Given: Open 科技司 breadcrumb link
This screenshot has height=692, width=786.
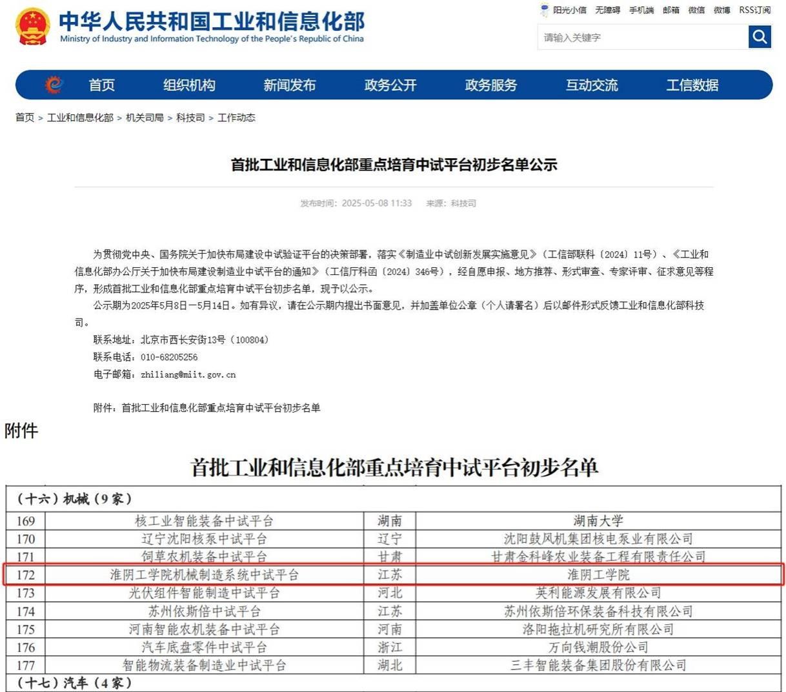Looking at the screenshot, I should 190,117.
